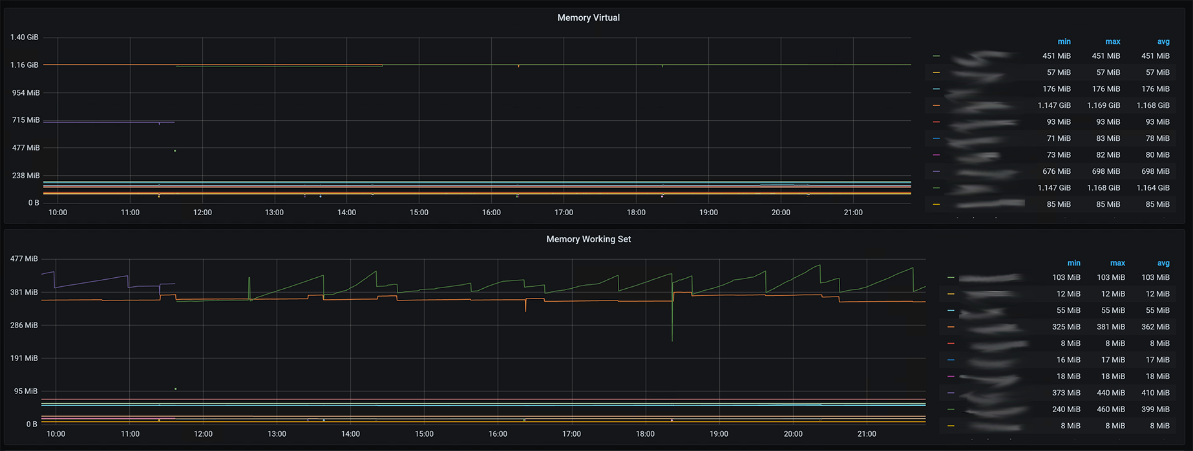The image size is (1193, 451).
Task: Sort Memory Virtual legend by min column
Action: tap(1064, 41)
